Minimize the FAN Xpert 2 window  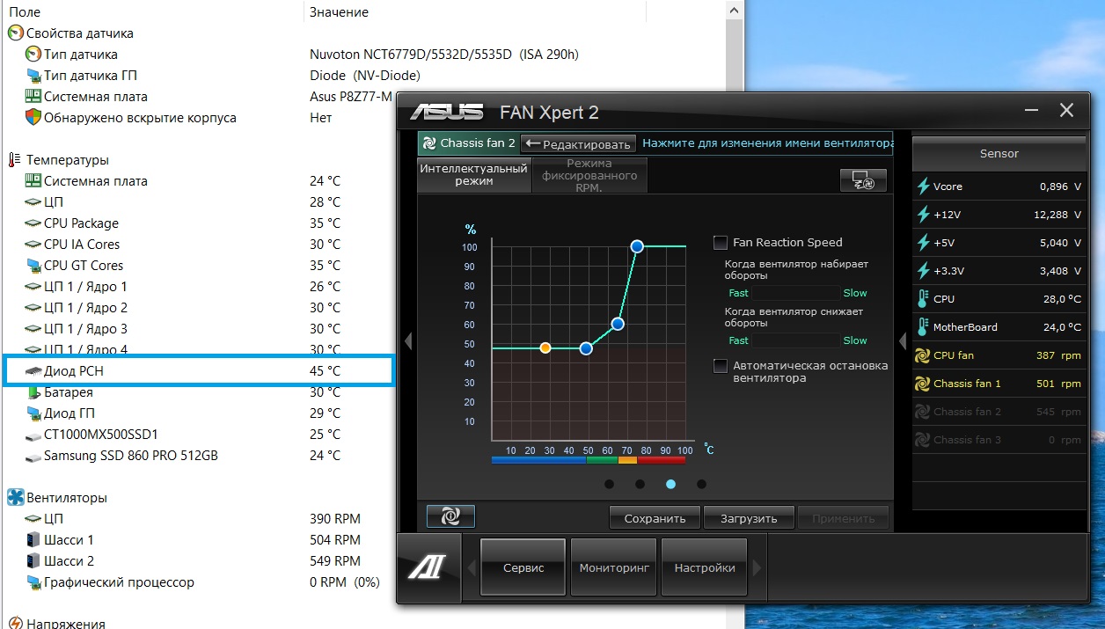pos(1033,111)
